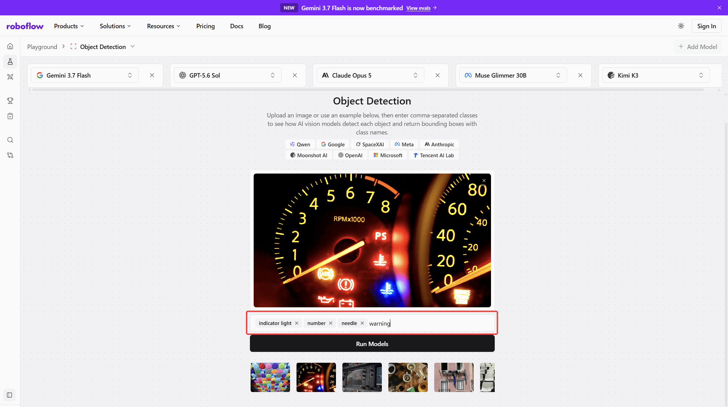Remove the uploaded dashboard image

coord(484,181)
